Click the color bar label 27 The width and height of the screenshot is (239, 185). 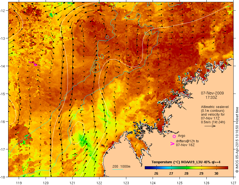point(171,173)
